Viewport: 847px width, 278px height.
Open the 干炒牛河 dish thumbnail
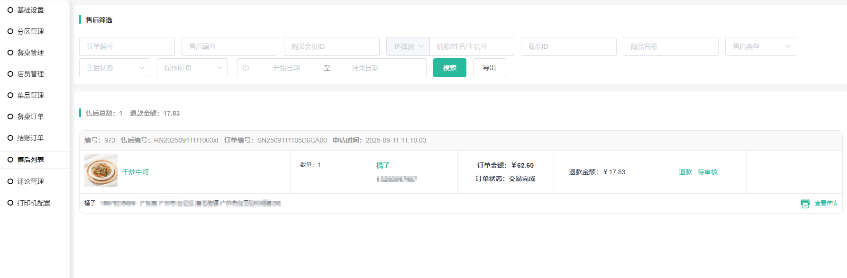101,170
